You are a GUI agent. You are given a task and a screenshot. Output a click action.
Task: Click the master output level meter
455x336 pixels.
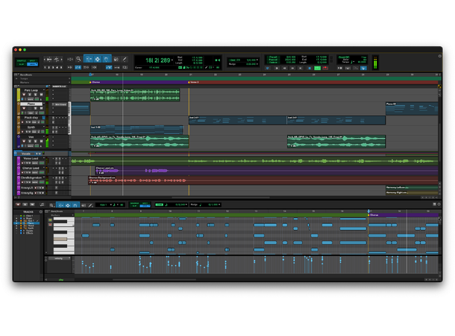375,63
